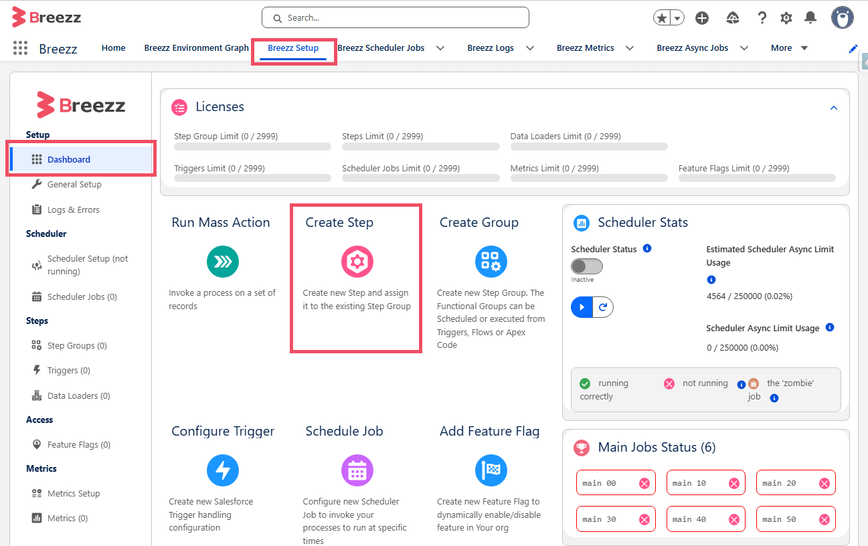Open the favorites list dropdown arrow

tap(678, 18)
